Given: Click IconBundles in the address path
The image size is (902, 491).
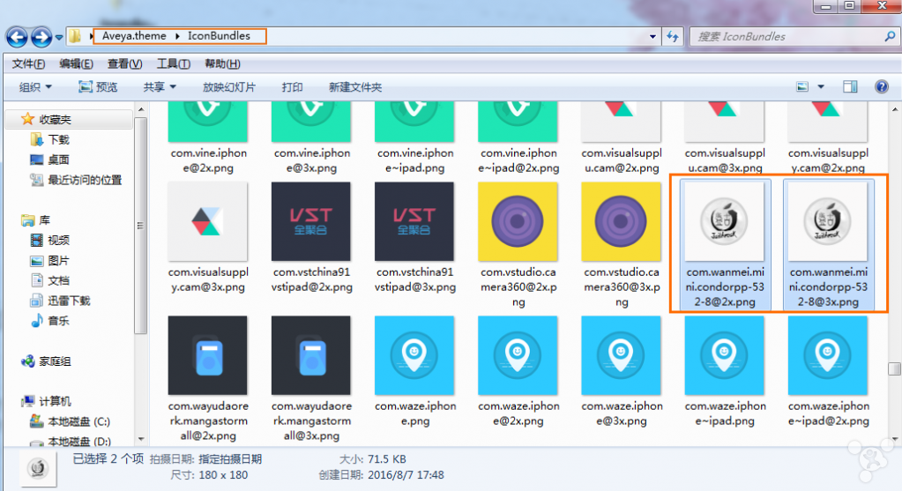Looking at the screenshot, I should coord(219,35).
